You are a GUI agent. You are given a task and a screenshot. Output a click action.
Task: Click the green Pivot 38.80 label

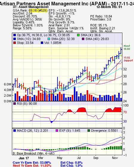coord(127,47)
